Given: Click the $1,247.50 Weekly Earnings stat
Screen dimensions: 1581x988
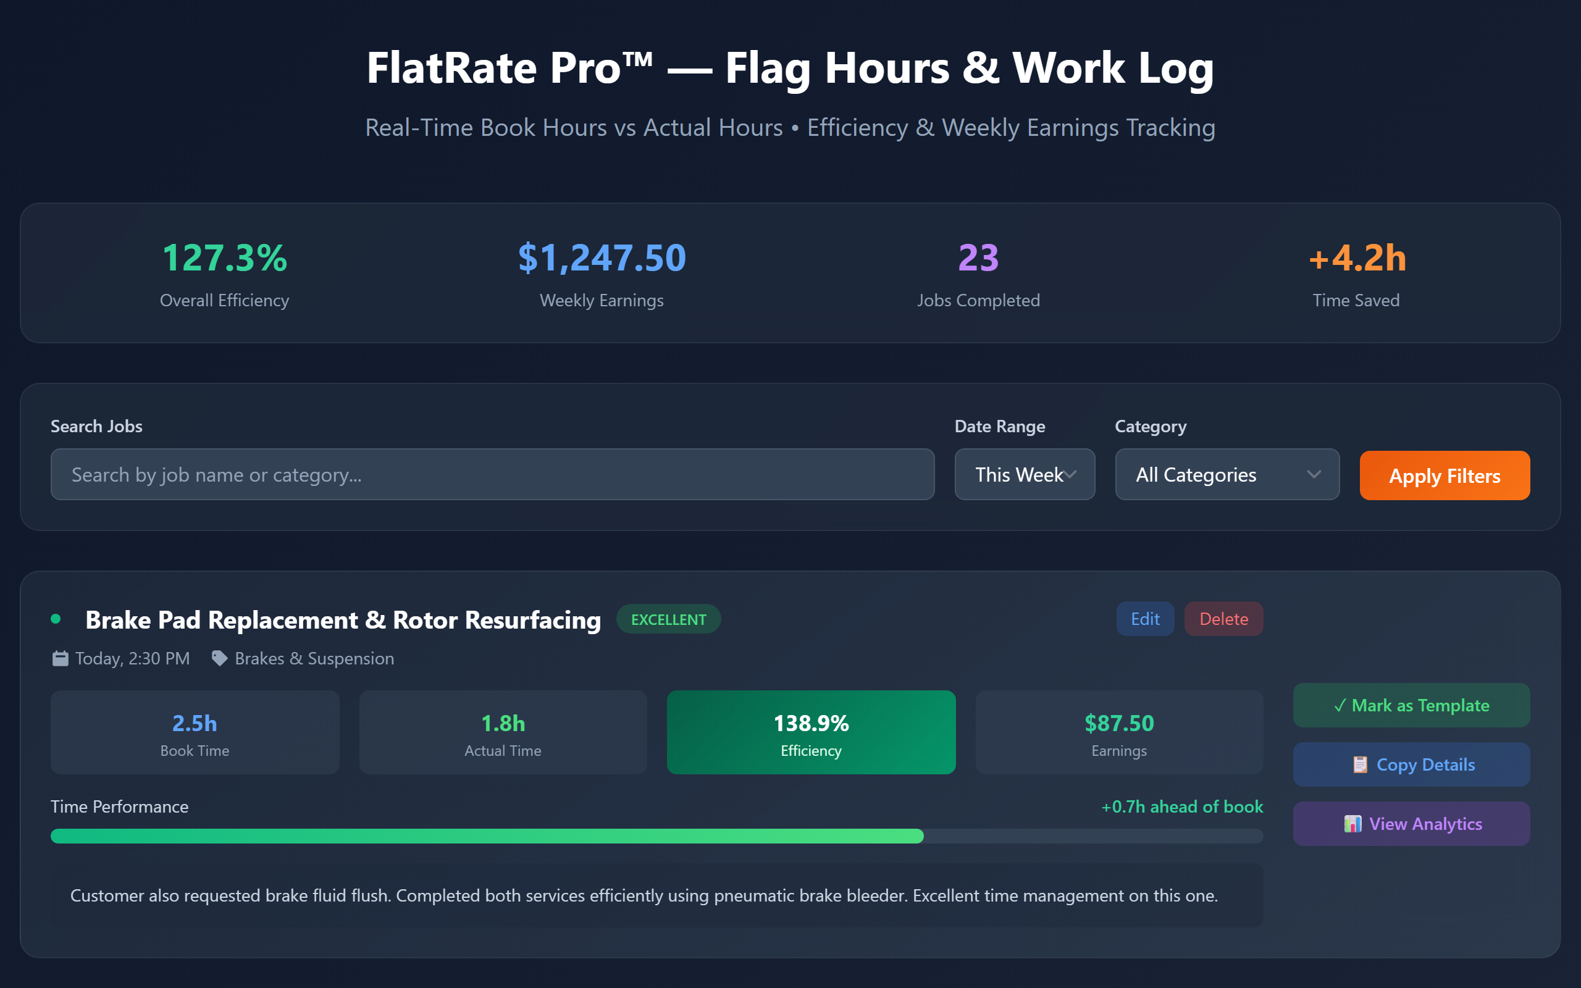Looking at the screenshot, I should click(602, 273).
